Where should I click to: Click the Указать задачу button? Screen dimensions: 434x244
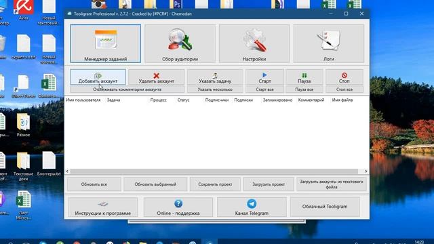pyautogui.click(x=215, y=77)
